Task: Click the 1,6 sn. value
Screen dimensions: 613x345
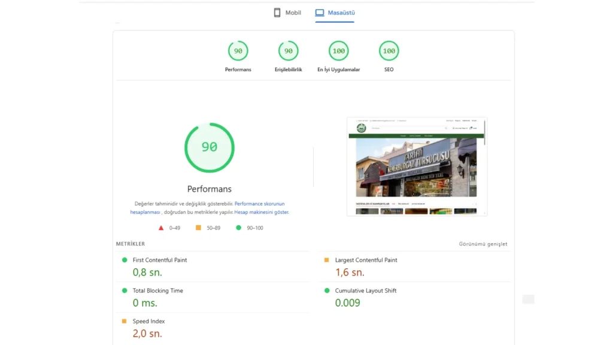Action: pyautogui.click(x=350, y=273)
